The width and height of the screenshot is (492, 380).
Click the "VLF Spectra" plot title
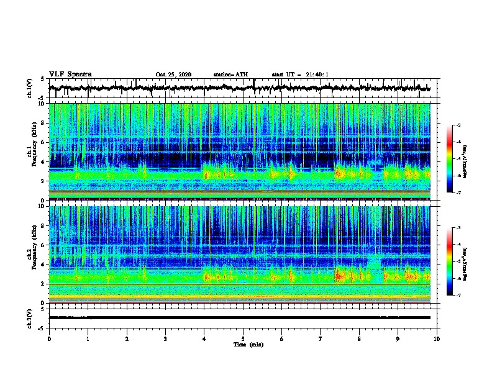coord(70,75)
